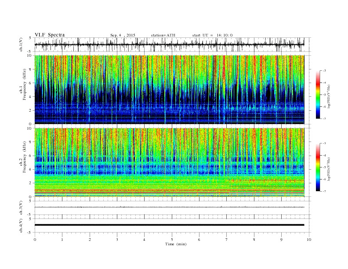The height and width of the screenshot is (269, 348).
Task: Click ch.1 spectrogram frequency tick "2"
Action: pyautogui.click(x=31, y=110)
